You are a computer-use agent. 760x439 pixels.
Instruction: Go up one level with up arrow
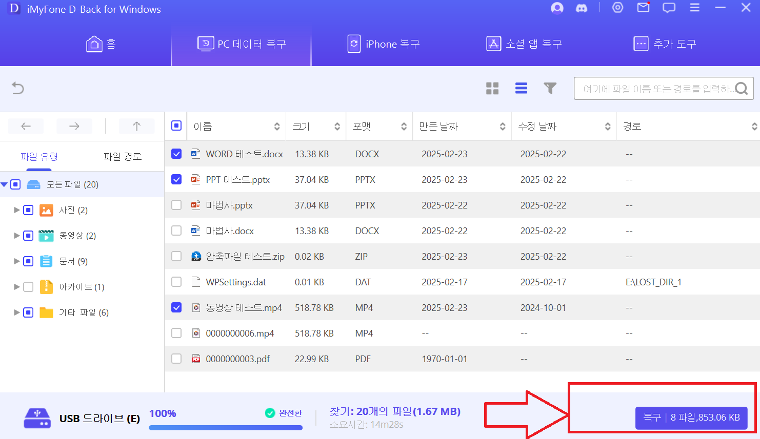point(136,126)
